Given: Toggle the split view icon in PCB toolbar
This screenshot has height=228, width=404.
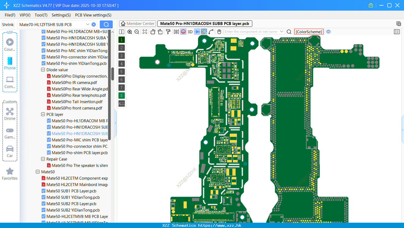Looking at the screenshot, I should (121, 32).
